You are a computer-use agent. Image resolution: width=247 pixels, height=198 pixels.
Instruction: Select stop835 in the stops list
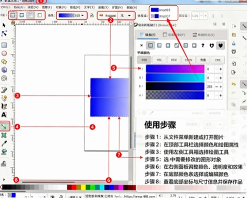(161, 10)
